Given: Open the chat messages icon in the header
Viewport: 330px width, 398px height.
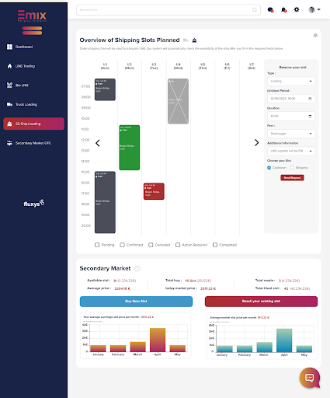Looking at the screenshot, I should pos(270,10).
